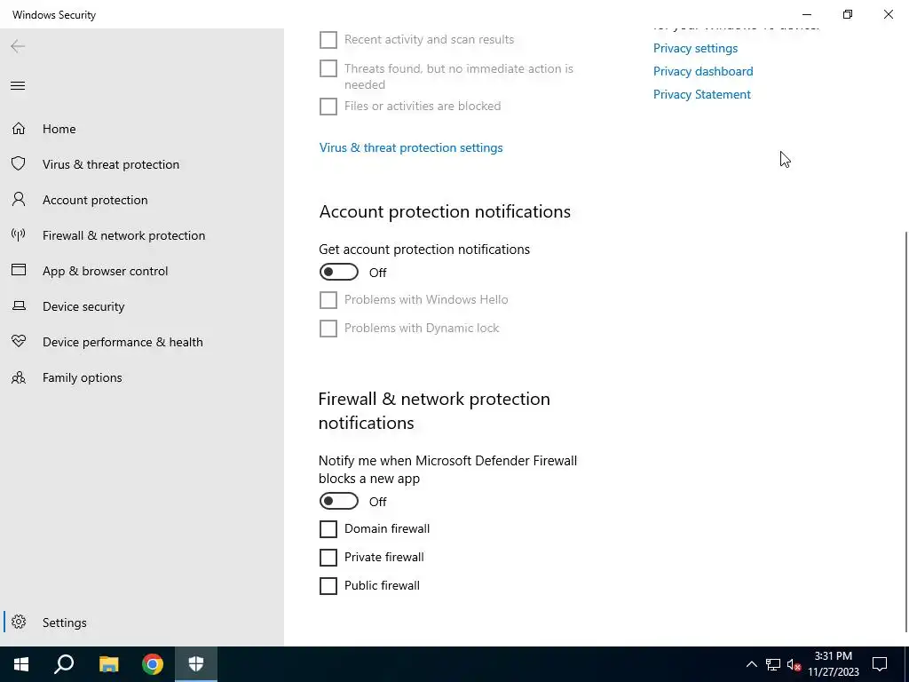909x682 pixels.
Task: Go to Home in the sidebar
Action: 142,129
